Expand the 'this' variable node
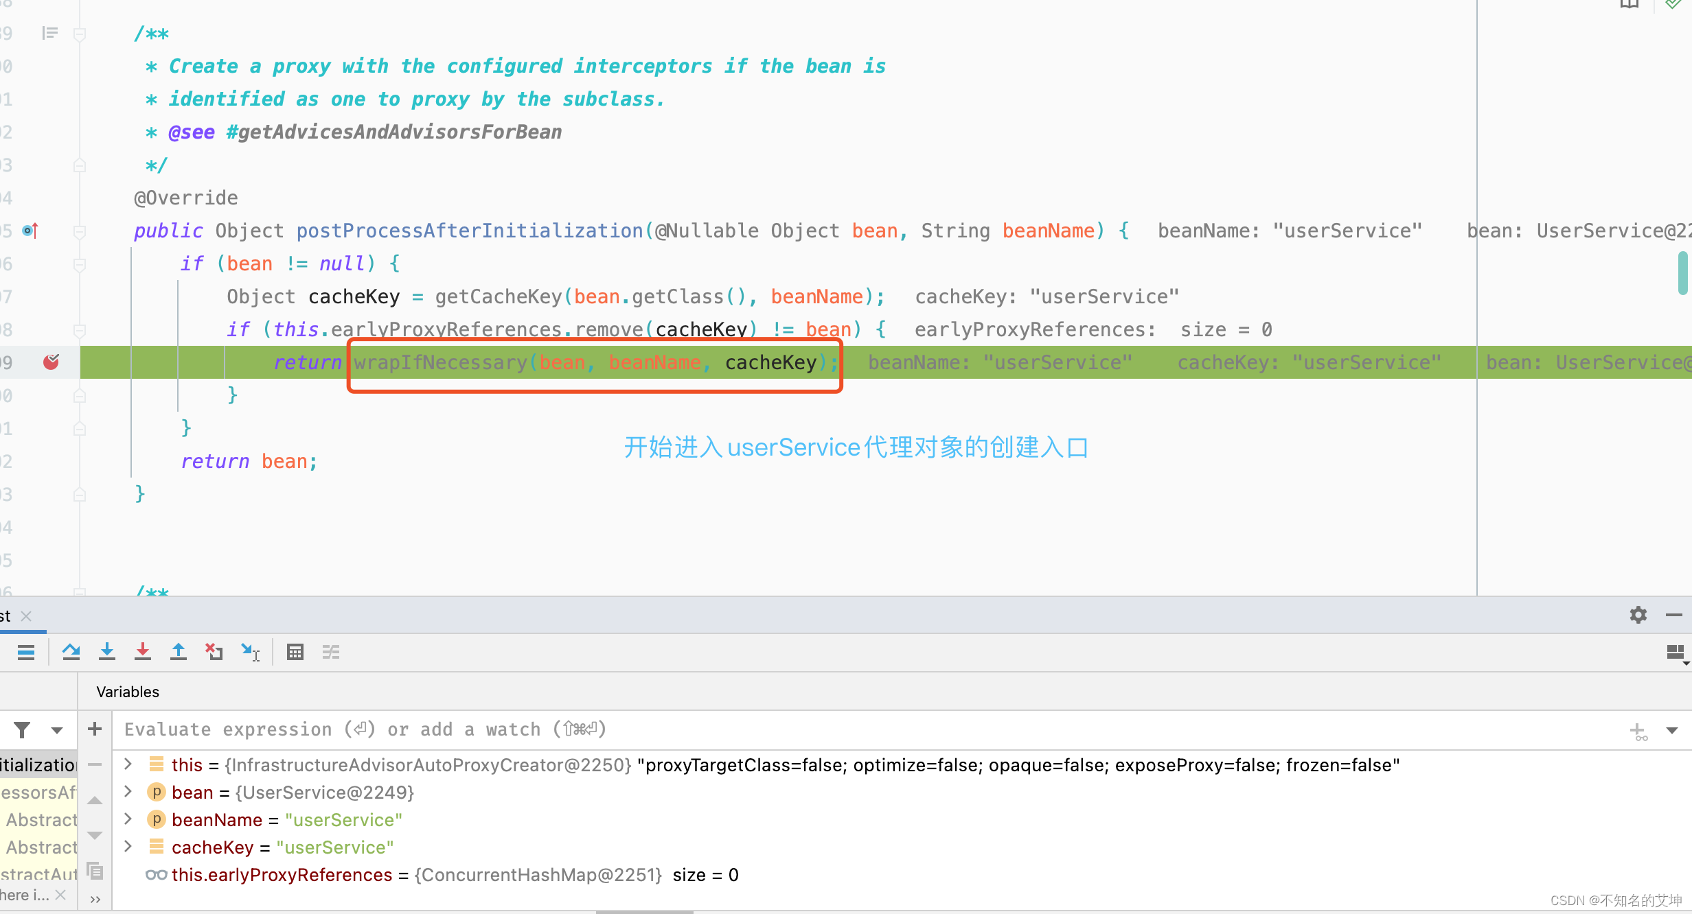This screenshot has width=1692, height=914. click(x=128, y=764)
